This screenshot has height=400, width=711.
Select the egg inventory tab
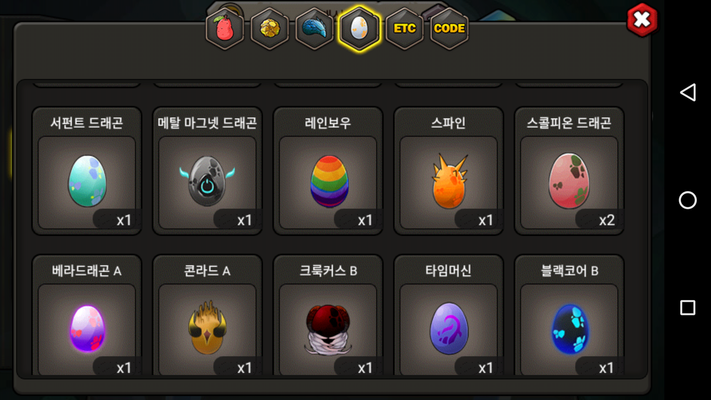(359, 29)
